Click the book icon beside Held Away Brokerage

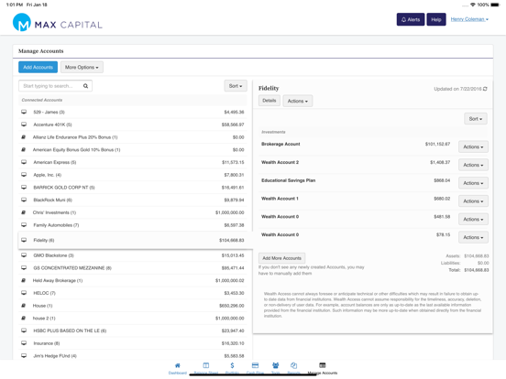click(x=24, y=280)
